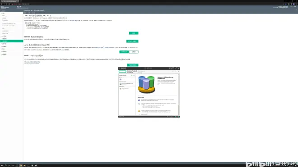Click the help question mark icon in Smart Storage Administrator header

(x=176, y=72)
